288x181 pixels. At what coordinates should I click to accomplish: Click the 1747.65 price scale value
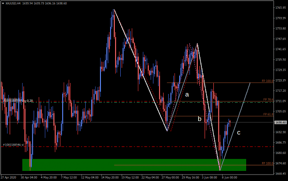click(x=281, y=39)
